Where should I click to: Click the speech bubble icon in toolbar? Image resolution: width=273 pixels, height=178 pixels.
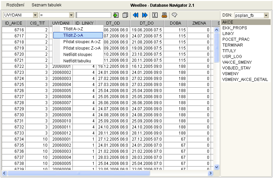tap(174, 15)
